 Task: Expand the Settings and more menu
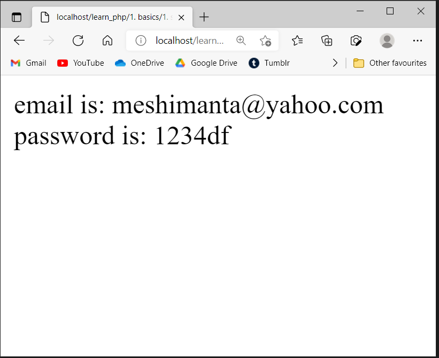click(x=418, y=41)
